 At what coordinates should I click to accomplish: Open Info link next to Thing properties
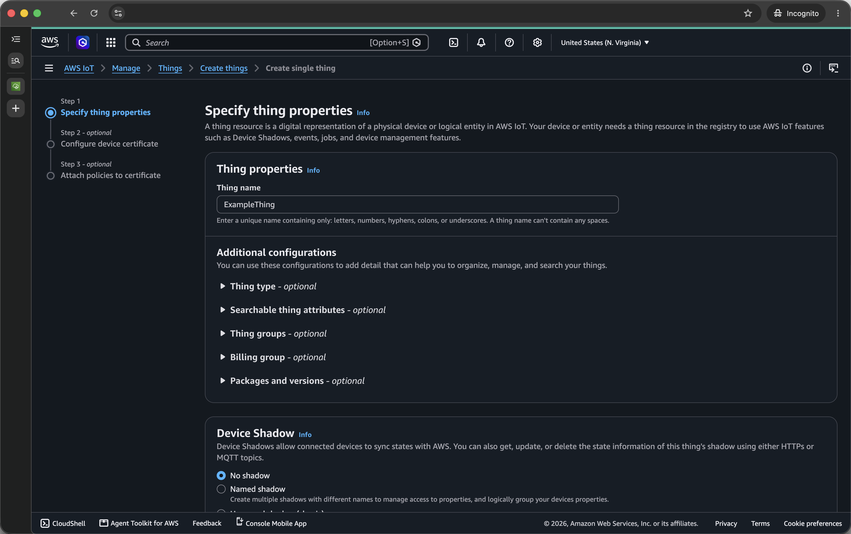coord(313,170)
